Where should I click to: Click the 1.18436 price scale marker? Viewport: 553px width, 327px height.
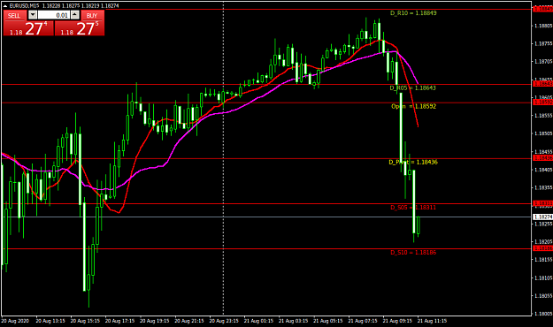pyautogui.click(x=542, y=158)
